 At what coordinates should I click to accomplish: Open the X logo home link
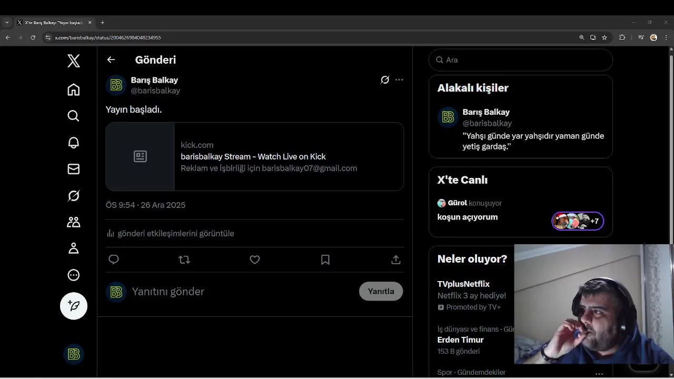[x=74, y=61]
